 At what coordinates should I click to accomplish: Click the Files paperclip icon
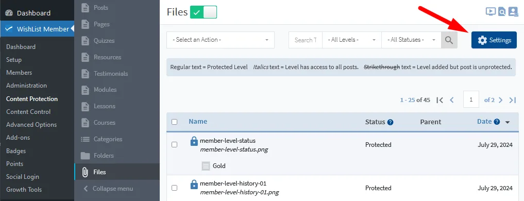coord(85,172)
